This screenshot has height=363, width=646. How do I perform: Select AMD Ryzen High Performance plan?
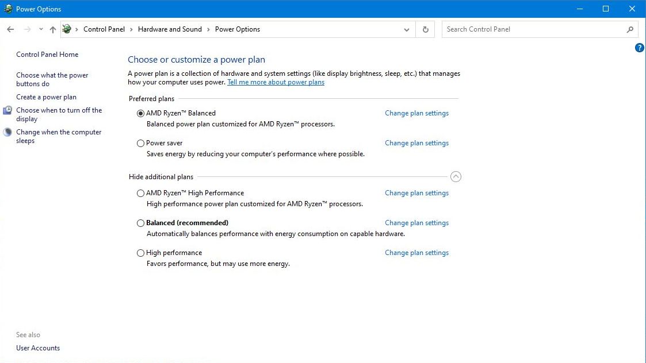[x=140, y=193]
